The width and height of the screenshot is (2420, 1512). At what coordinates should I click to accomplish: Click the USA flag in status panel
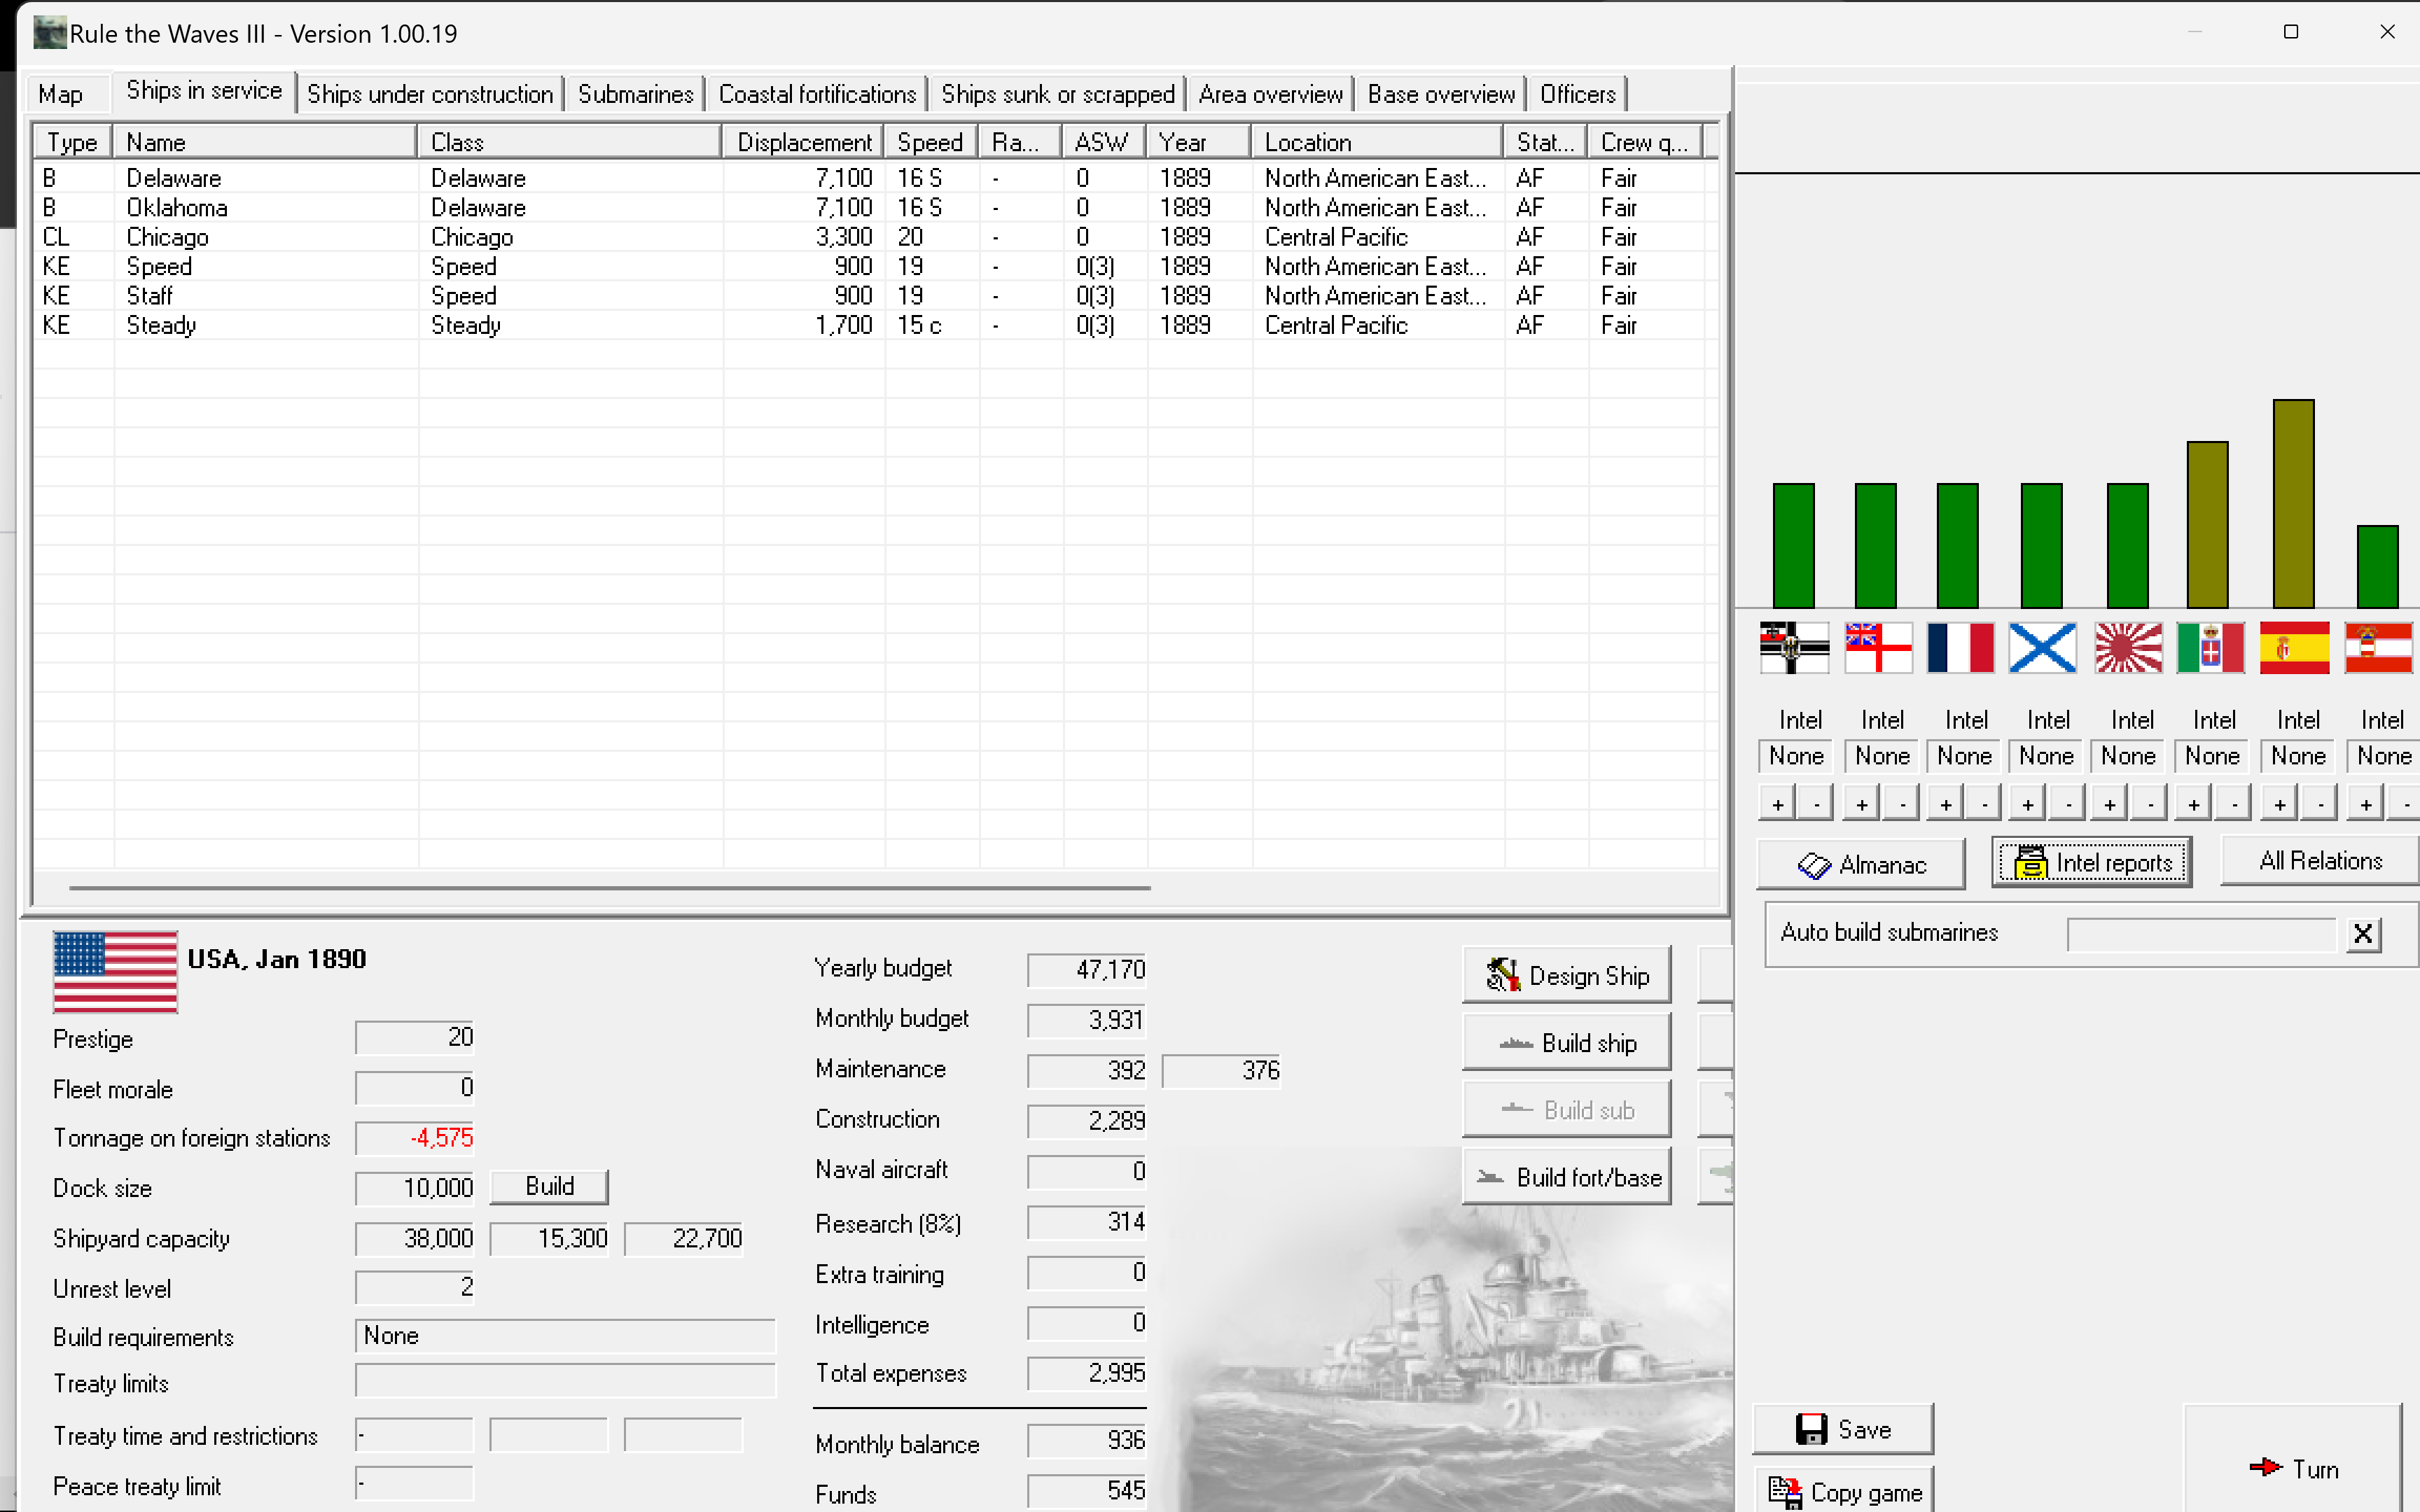pos(116,972)
